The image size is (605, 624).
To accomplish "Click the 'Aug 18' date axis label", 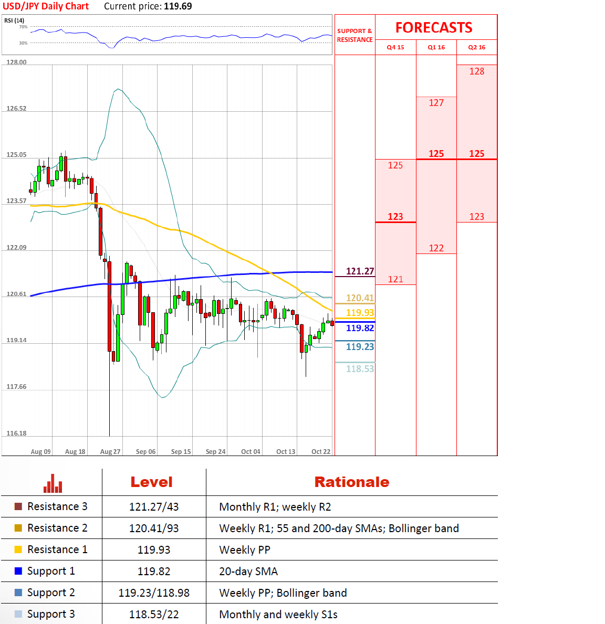I will [x=75, y=452].
